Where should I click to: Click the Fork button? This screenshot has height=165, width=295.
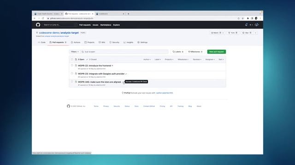click(x=233, y=33)
